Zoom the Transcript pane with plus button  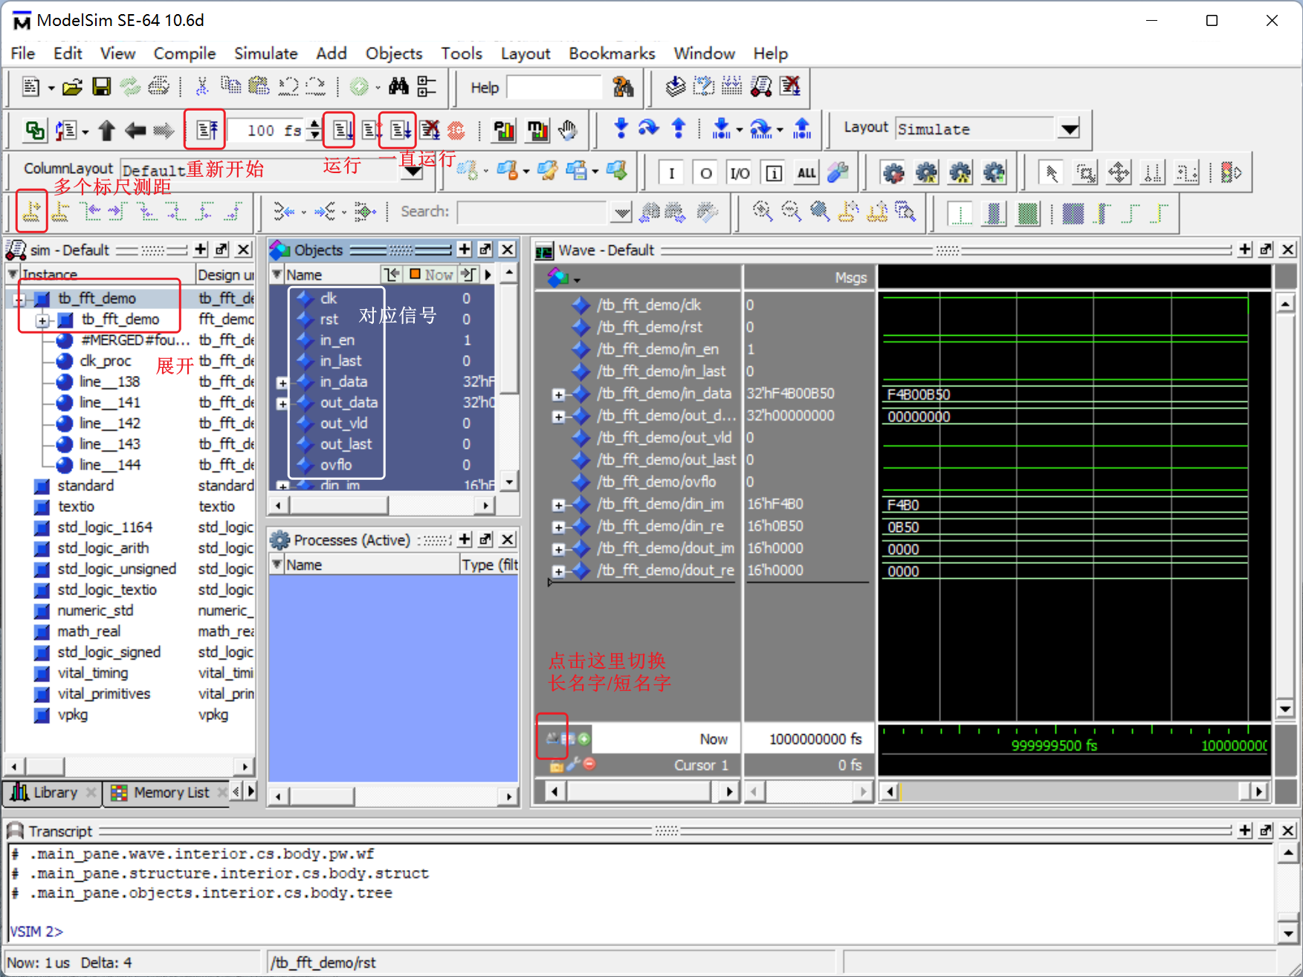1245,830
